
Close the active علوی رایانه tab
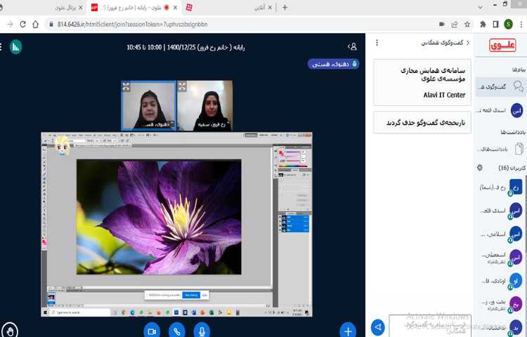pos(175,8)
